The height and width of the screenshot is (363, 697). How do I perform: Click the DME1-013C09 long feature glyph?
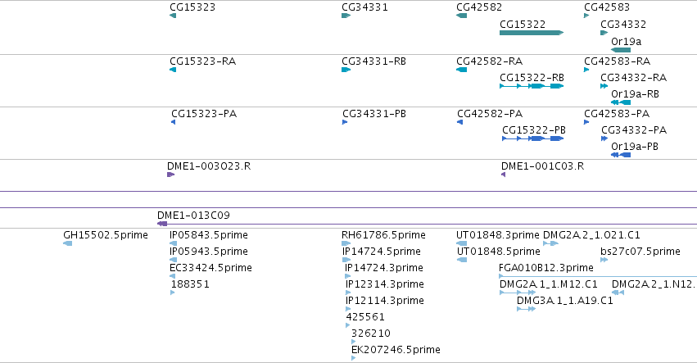click(427, 224)
